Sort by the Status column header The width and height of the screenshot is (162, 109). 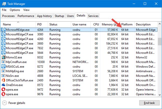click(x=59, y=24)
